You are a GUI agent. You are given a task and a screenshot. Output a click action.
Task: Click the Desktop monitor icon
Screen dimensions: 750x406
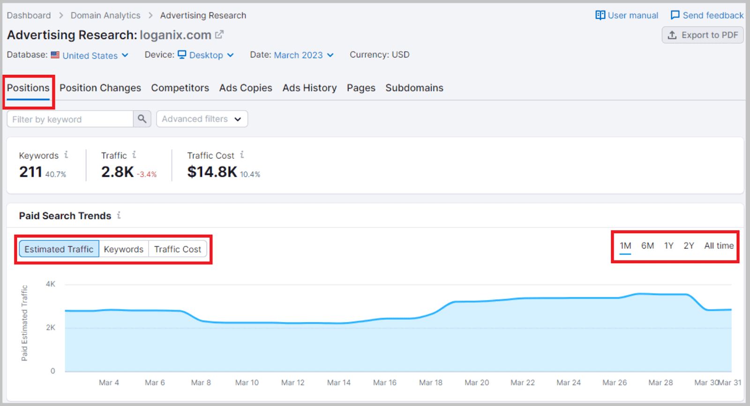click(x=182, y=55)
